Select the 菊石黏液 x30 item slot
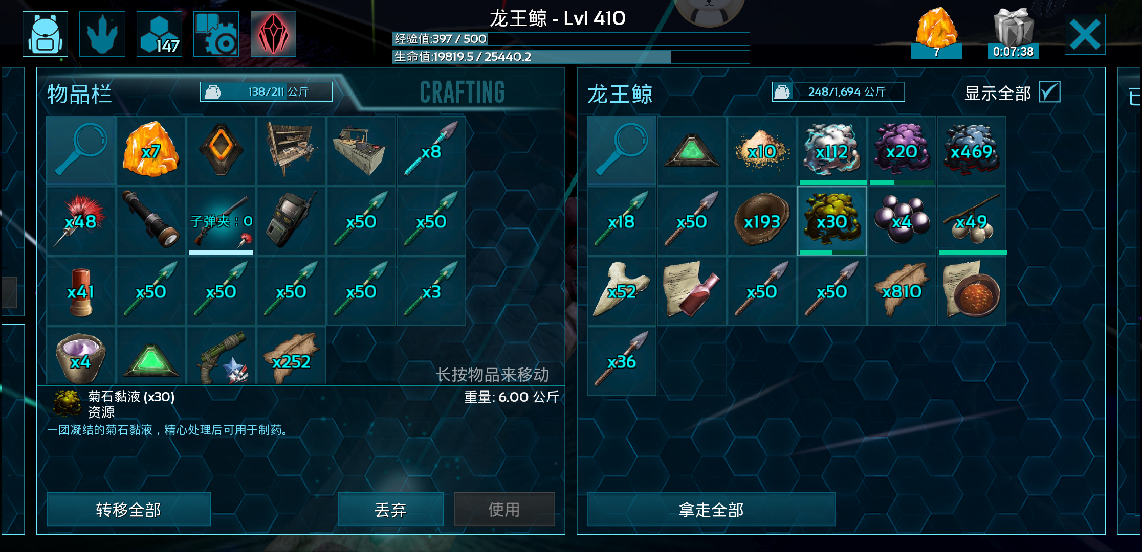This screenshot has height=552, width=1142. (832, 221)
